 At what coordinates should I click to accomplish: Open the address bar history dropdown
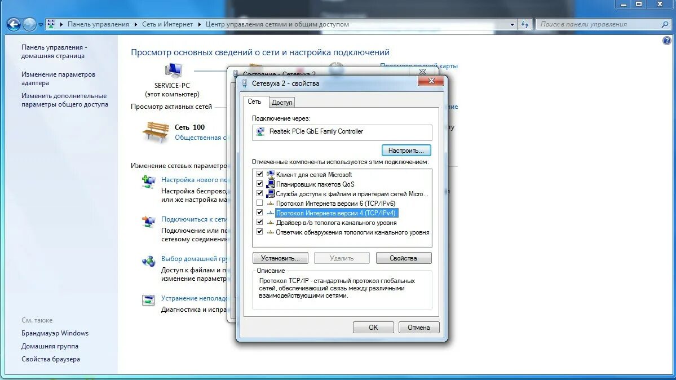tap(511, 24)
